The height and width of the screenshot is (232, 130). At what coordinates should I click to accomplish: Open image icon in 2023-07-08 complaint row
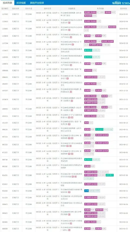point(73,177)
